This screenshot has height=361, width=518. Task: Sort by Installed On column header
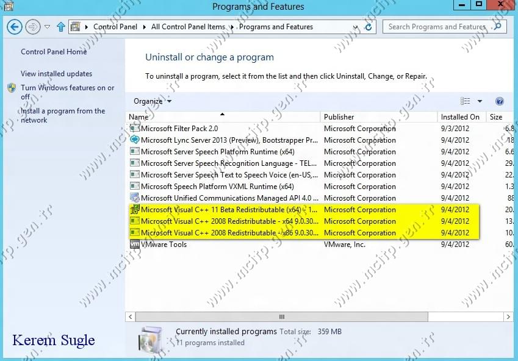pos(461,117)
